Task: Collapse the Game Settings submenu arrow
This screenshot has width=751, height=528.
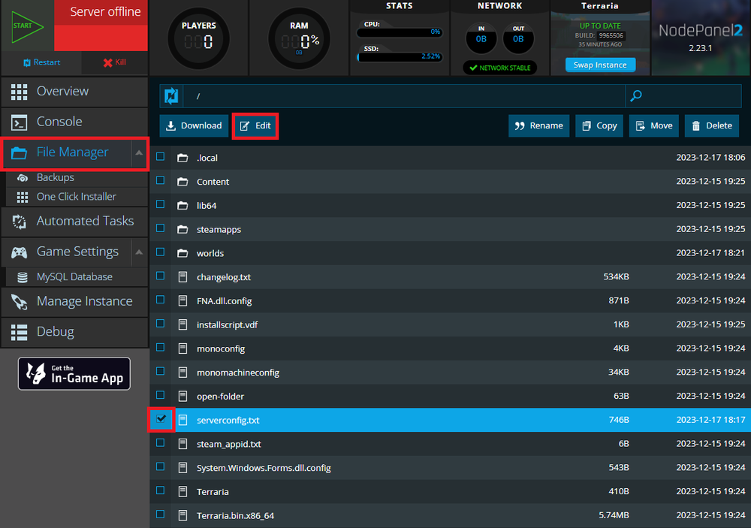Action: point(139,252)
